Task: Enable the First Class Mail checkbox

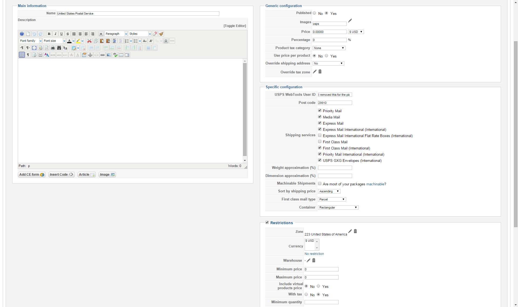Action: [320, 142]
